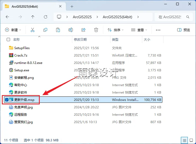
Task: Click the 远程服务 shortcut icon
Action: tap(11, 114)
